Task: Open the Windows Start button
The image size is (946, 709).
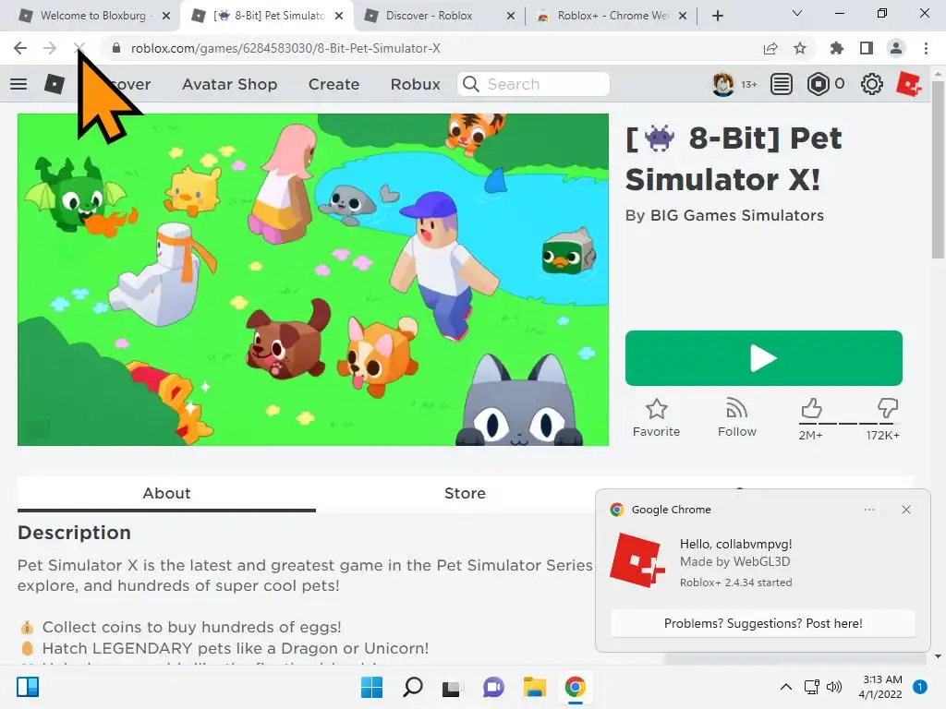Action: click(x=371, y=687)
